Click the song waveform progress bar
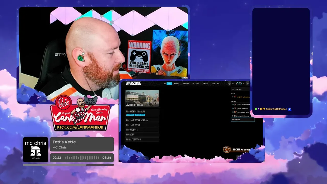327x184 pixels. [x=82, y=158]
